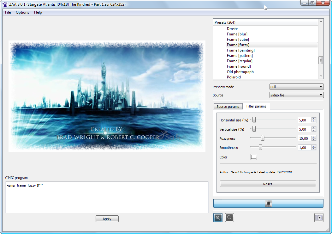Viewport: 332px width, 234px height.
Task: Click the Smoothness value field
Action: point(305,147)
